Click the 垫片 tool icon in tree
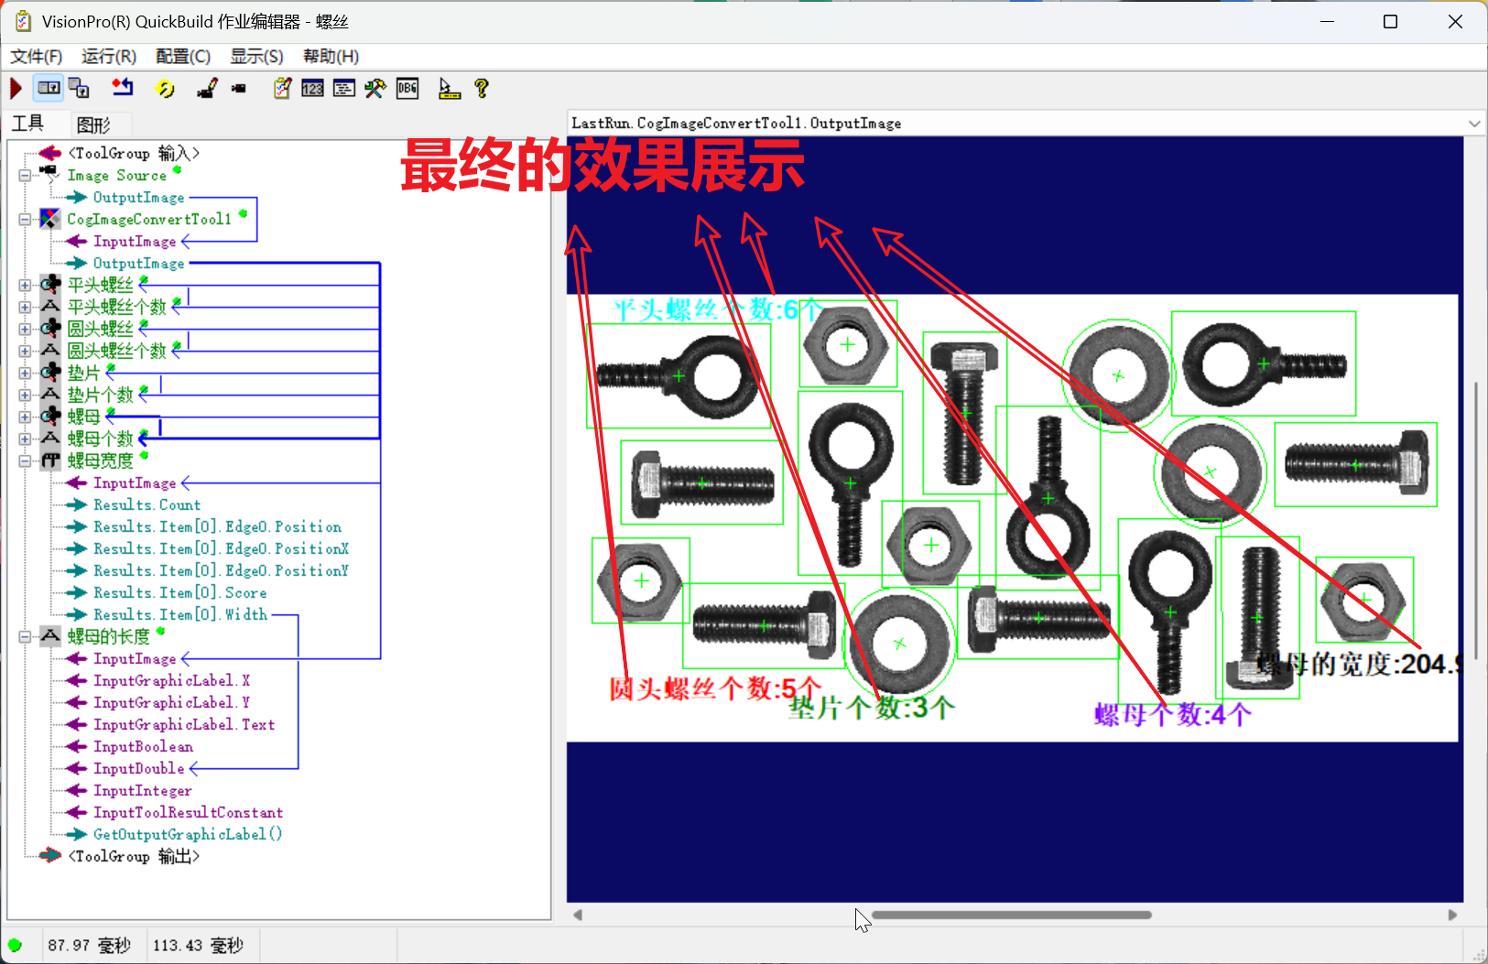The height and width of the screenshot is (964, 1488). 50,373
